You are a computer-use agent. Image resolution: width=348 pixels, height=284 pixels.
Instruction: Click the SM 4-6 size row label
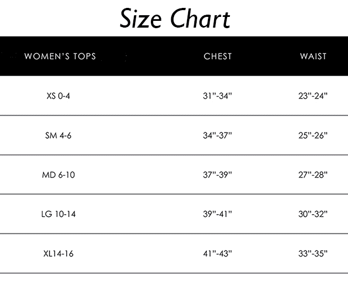coord(58,135)
